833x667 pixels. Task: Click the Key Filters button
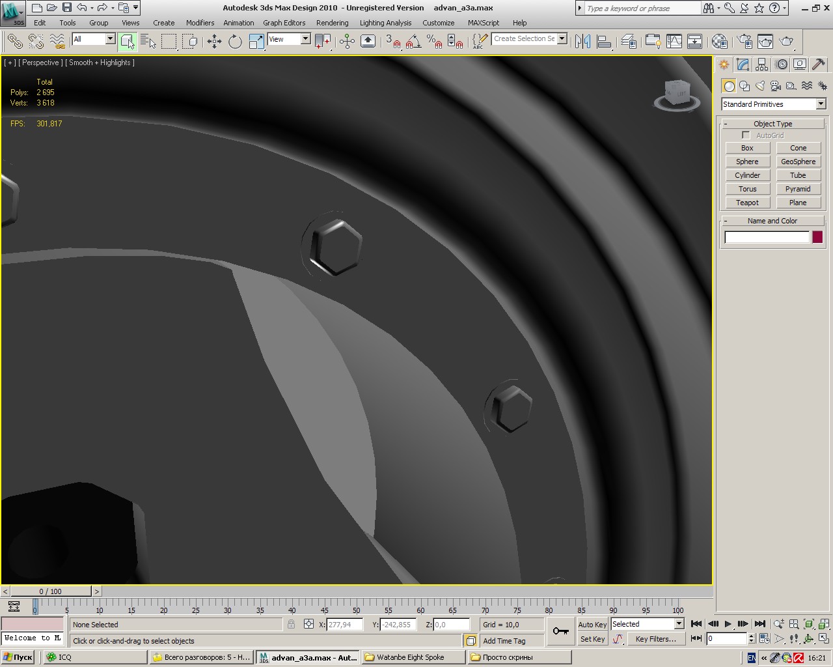tap(655, 639)
